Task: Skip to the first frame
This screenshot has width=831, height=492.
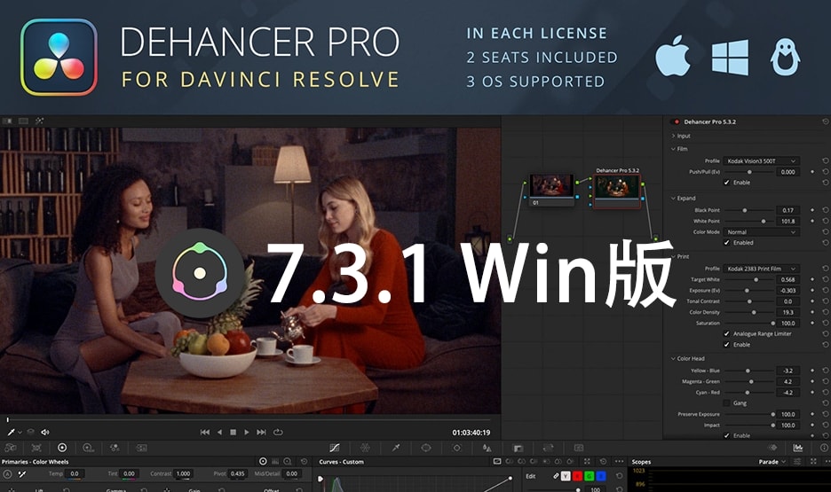Action: point(204,433)
